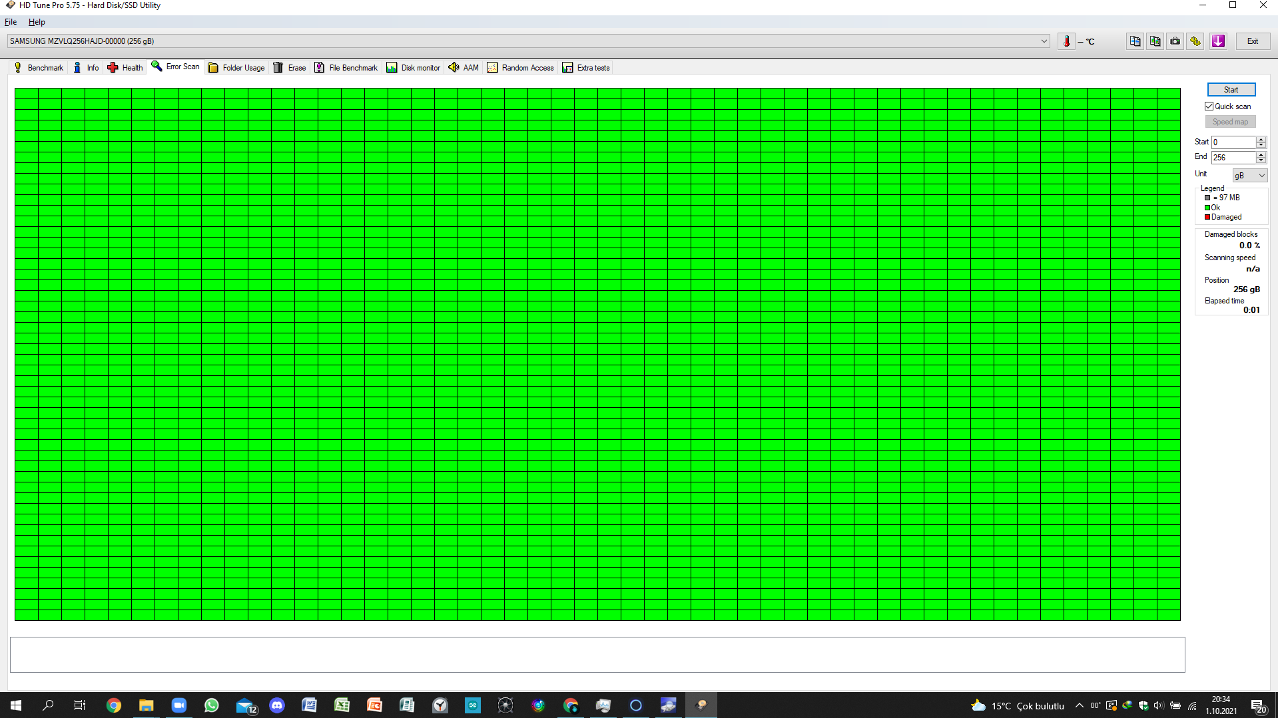
Task: Click the purple down-arrow tray icon
Action: click(x=1218, y=41)
